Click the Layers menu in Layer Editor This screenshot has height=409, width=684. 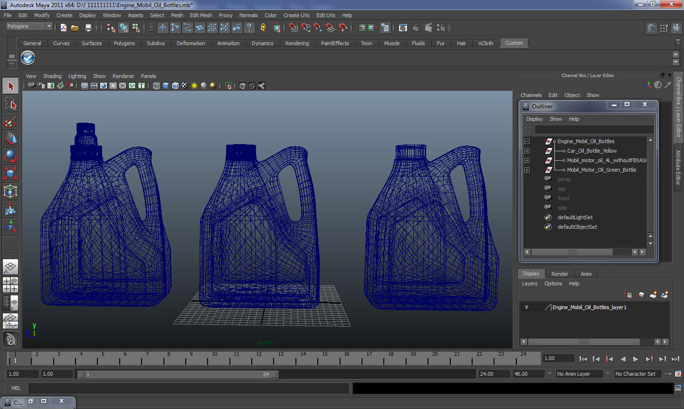click(x=530, y=283)
